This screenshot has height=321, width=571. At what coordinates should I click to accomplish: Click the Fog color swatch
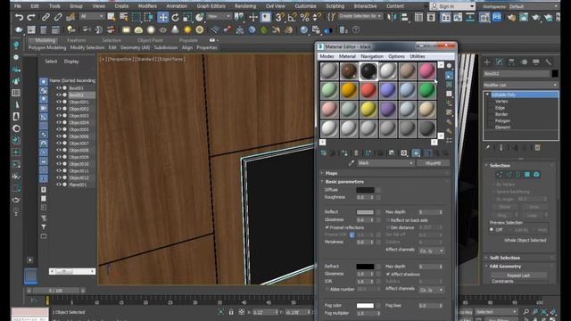click(x=365, y=306)
